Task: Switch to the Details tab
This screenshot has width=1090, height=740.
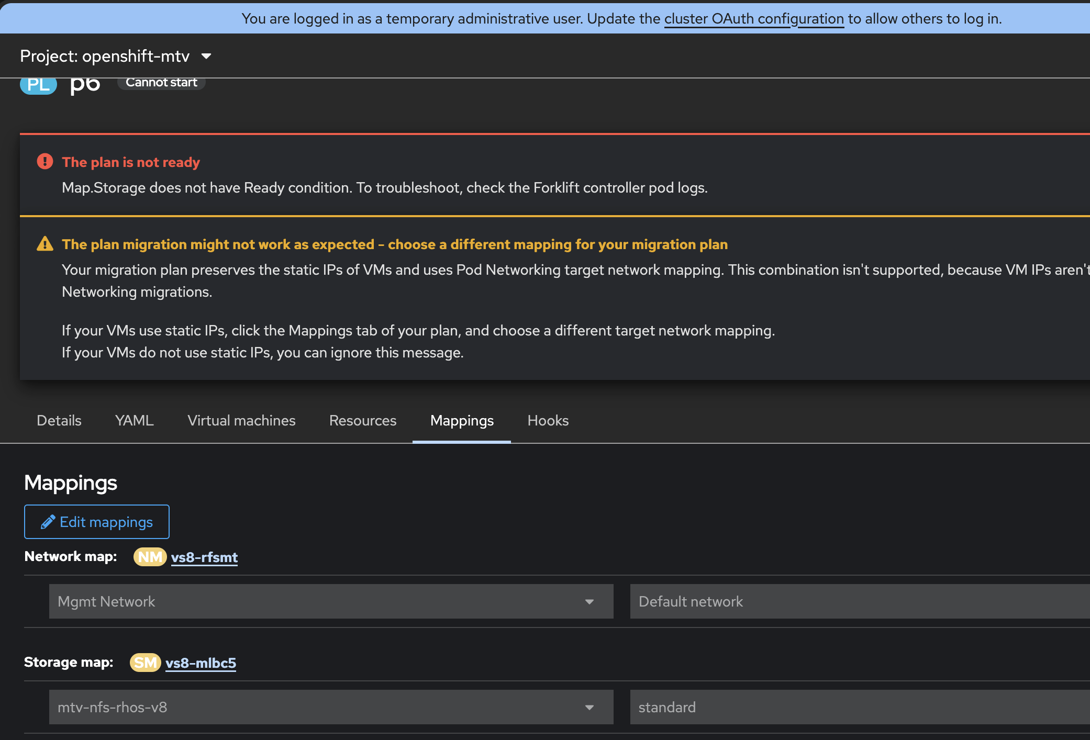Action: point(59,420)
